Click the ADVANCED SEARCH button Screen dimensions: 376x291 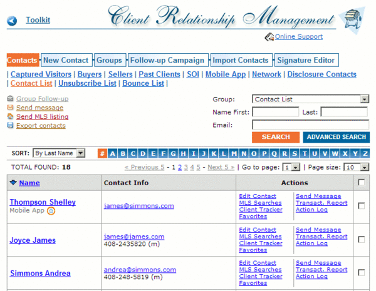336,137
